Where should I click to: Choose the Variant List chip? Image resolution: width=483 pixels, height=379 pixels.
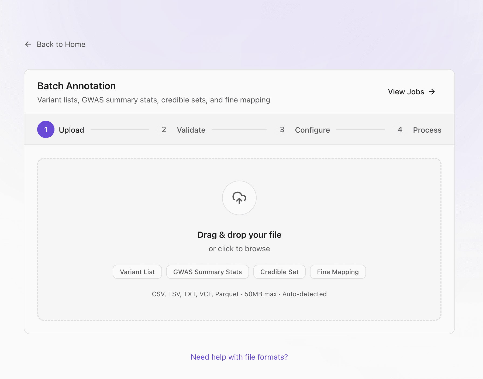click(x=137, y=272)
